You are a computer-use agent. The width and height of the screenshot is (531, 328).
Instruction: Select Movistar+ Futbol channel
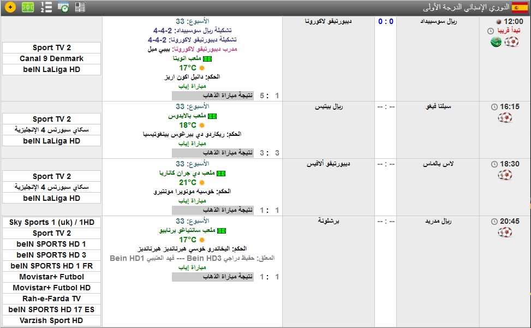51,277
